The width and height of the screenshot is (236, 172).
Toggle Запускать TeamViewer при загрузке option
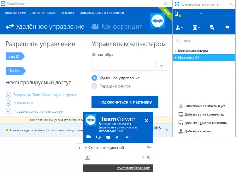pos(9,95)
